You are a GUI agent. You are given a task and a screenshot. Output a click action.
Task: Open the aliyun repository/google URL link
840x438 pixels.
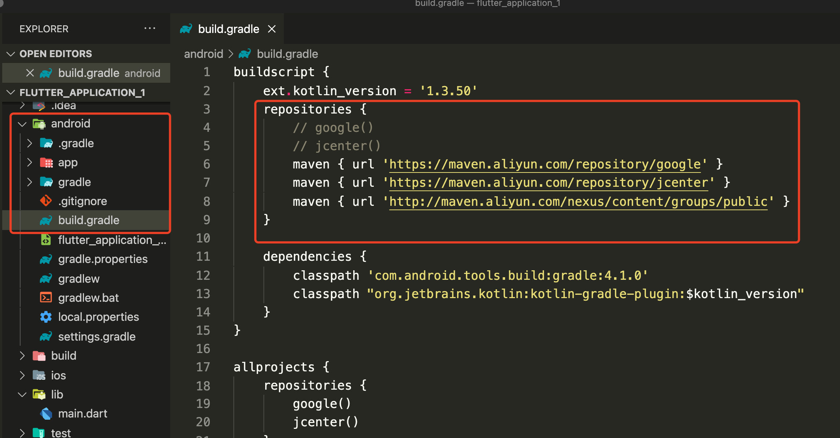pyautogui.click(x=545, y=164)
